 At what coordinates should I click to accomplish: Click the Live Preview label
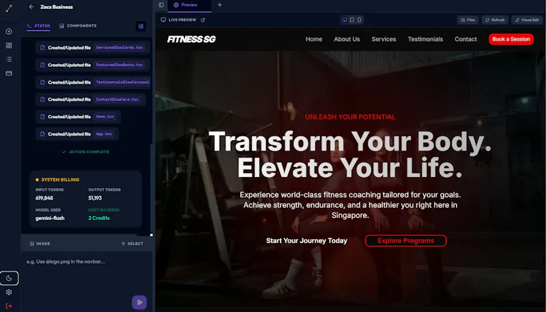(182, 20)
